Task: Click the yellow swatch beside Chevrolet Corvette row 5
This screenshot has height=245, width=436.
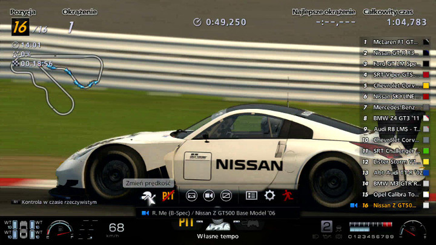Action: (426, 85)
